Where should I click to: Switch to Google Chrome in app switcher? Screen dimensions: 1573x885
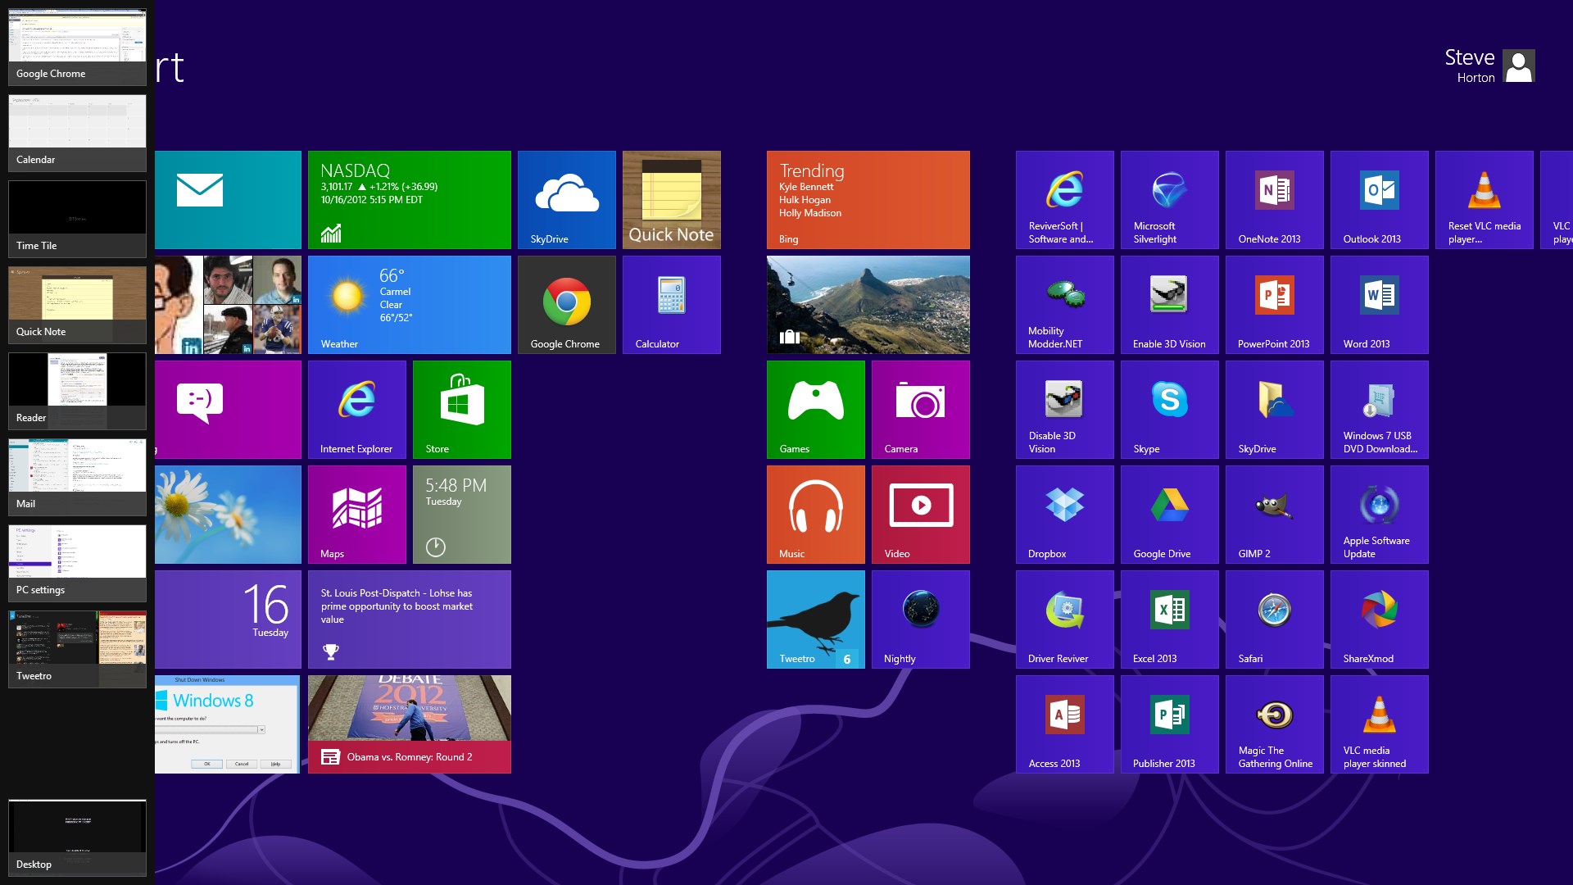(x=77, y=47)
